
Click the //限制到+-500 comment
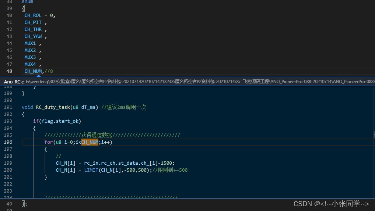[170, 170]
